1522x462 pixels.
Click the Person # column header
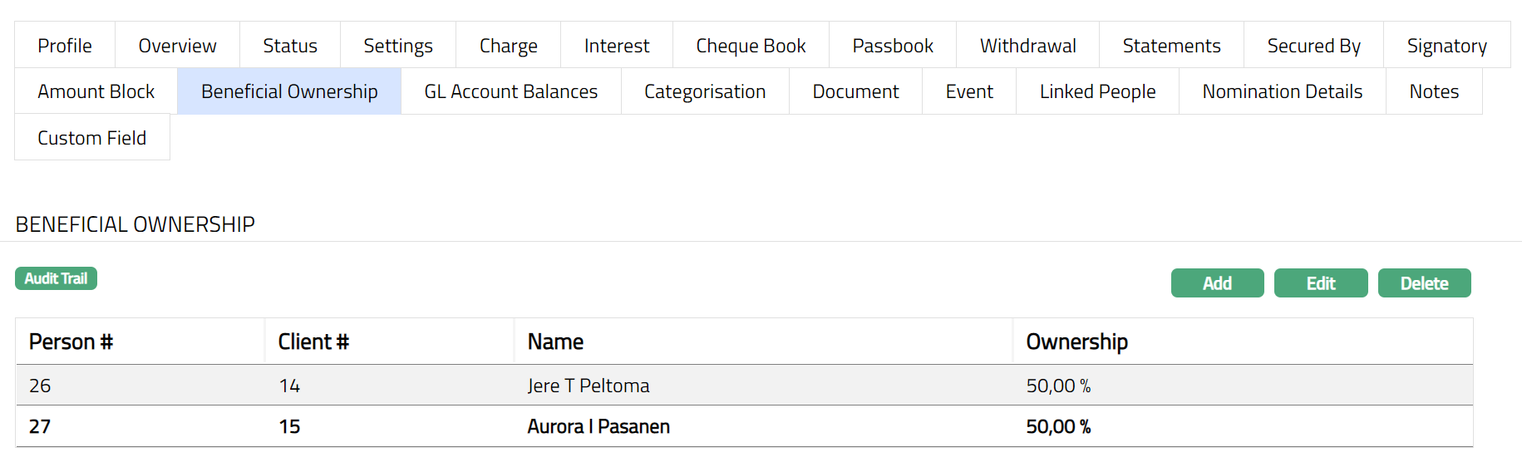(71, 342)
